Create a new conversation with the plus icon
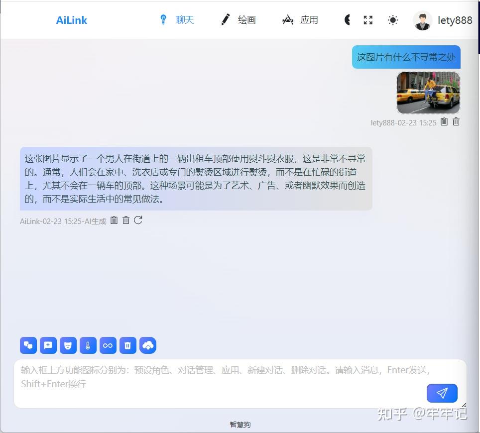Screen dimensions: 480x433 (x=48, y=345)
